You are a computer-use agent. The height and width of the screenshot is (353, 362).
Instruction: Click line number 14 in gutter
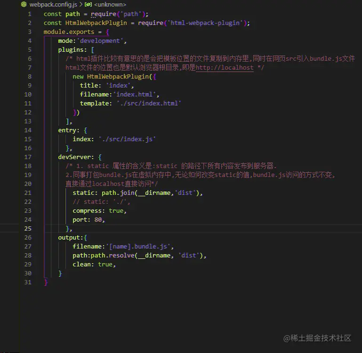(x=28, y=130)
